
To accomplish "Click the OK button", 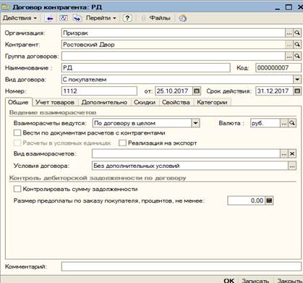I will pyautogui.click(x=229, y=280).
